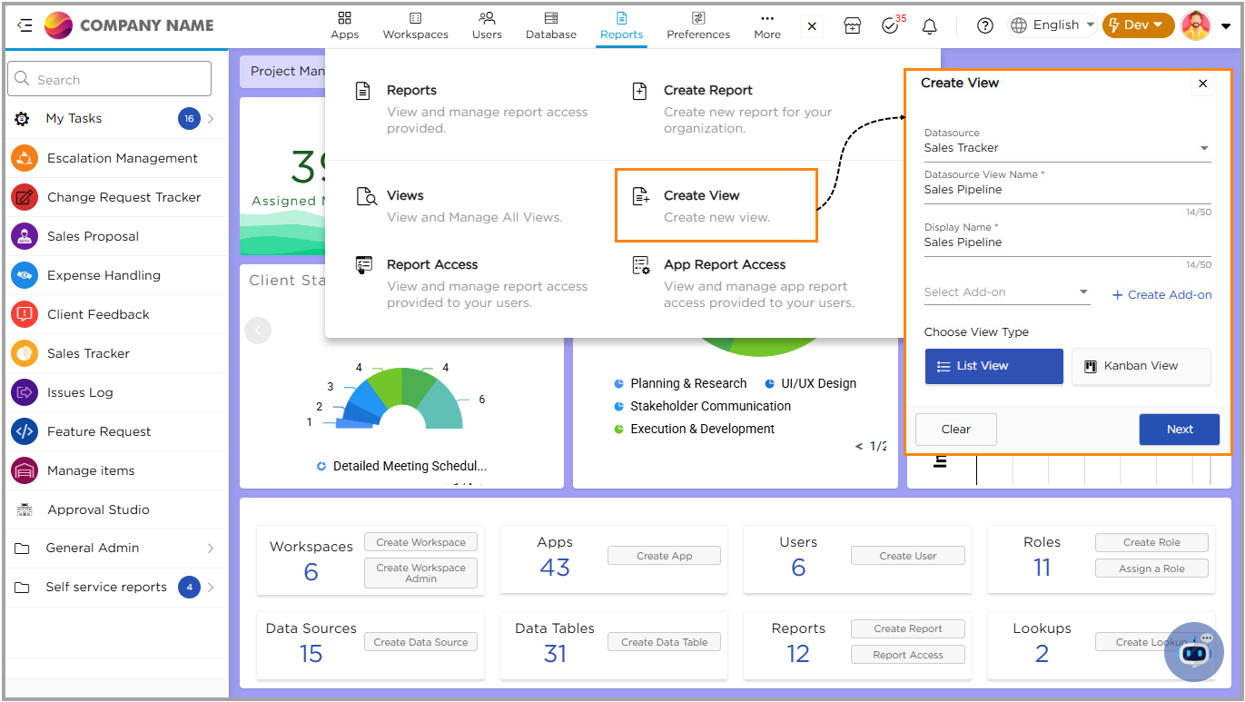Select Report Access menu entry
1245x702 pixels.
432,264
